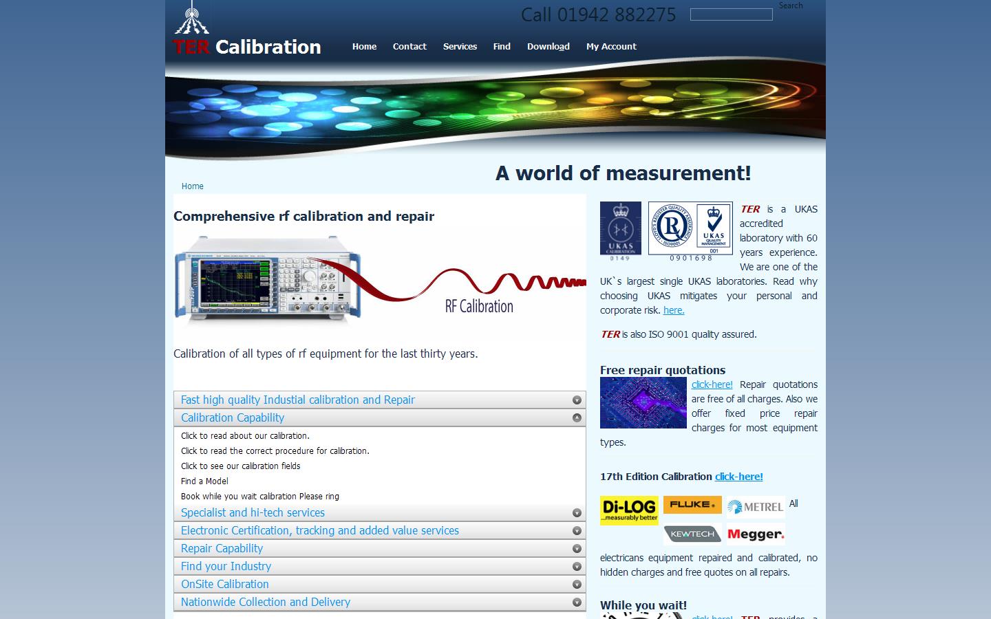This screenshot has width=991, height=619.
Task: Open the Download menu item
Action: [x=548, y=47]
